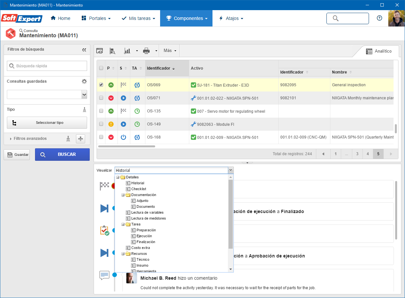Click the view record eye toolbar icon

tap(100, 51)
